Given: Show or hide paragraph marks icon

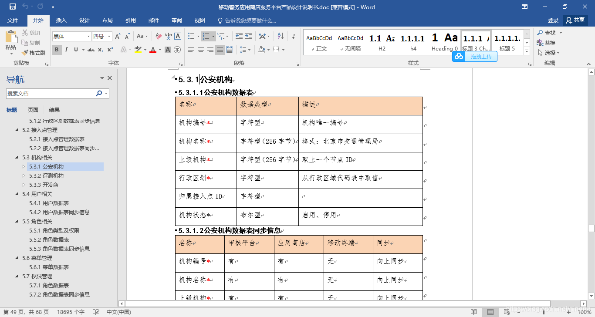Looking at the screenshot, I should pos(294,36).
